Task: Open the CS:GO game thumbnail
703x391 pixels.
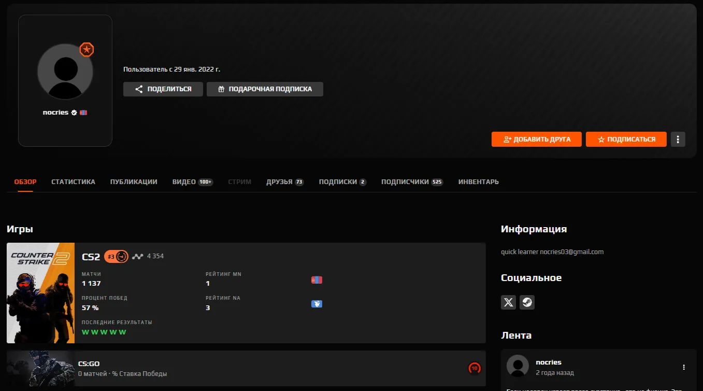Action: pos(41,368)
